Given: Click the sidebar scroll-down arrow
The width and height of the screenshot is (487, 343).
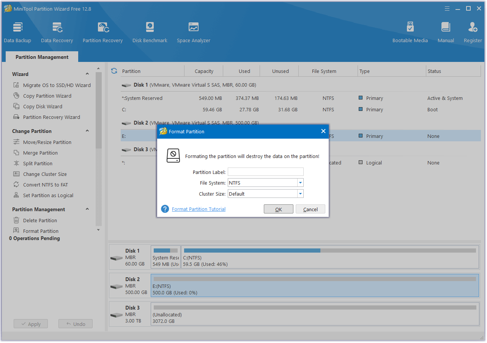Looking at the screenshot, I should tap(99, 230).
